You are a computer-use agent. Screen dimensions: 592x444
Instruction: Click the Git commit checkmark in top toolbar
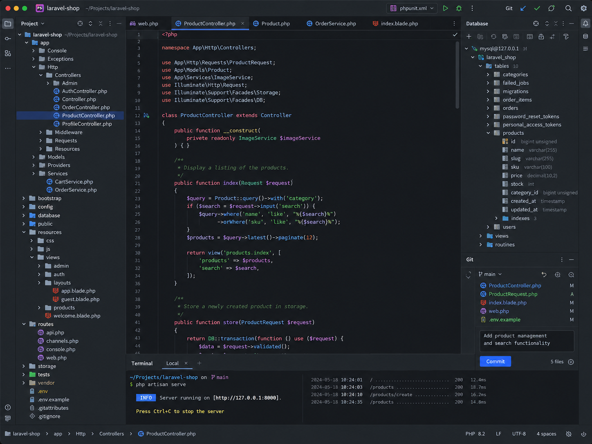(x=537, y=8)
